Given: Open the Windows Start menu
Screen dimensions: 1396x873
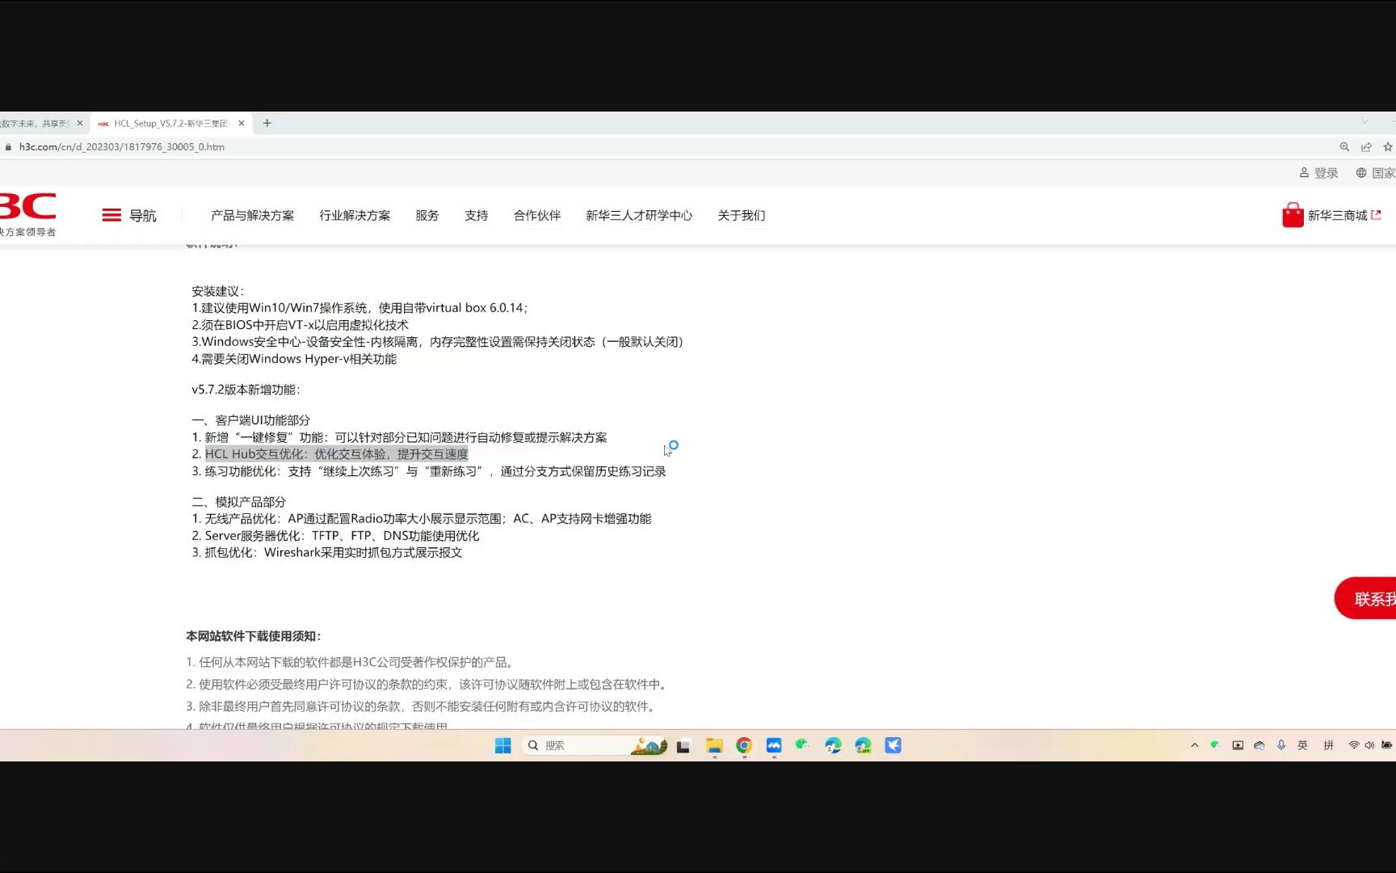Looking at the screenshot, I should 502,745.
